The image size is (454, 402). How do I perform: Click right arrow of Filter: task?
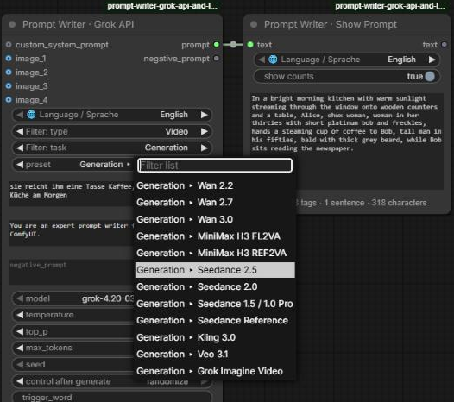coord(204,148)
